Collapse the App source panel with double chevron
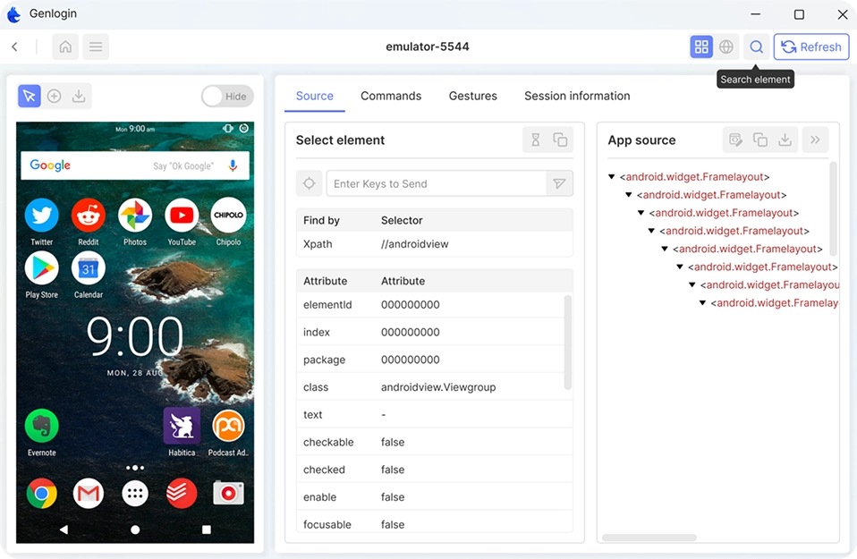 (x=815, y=140)
